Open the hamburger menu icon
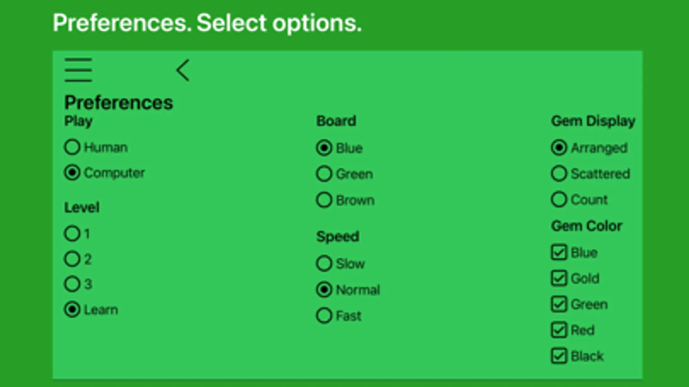 78,70
